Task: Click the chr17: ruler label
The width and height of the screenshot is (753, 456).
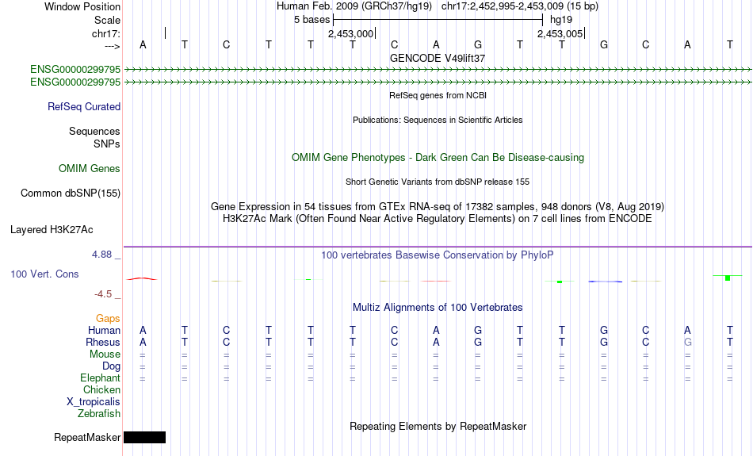Action: [105, 33]
